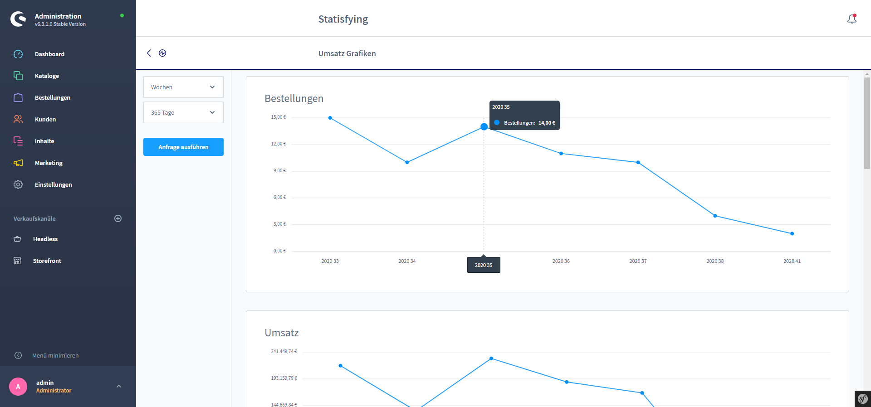Click Administrator role text
Viewport: 871px width, 407px height.
tap(54, 391)
